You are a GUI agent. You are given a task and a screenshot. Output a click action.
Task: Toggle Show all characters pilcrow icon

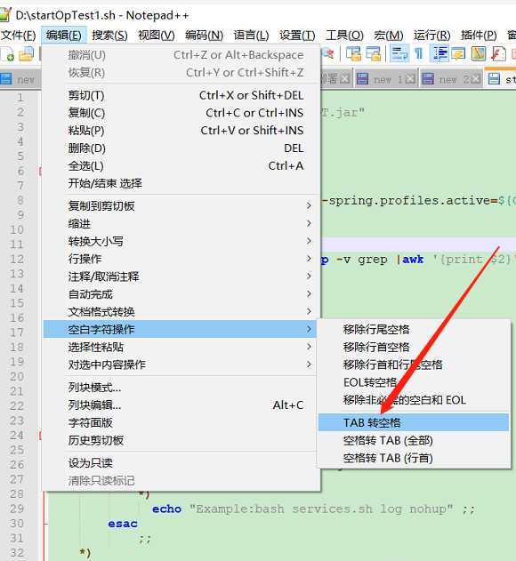tap(419, 54)
